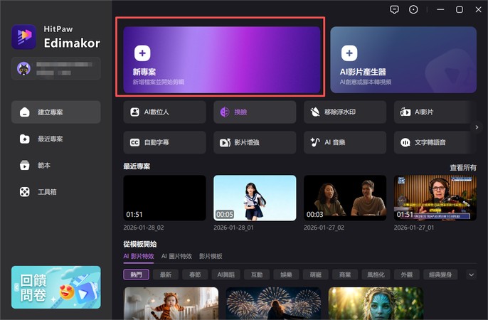The image size is (488, 320).
Task: Click the HitPaw Edimakor logo icon
Action: pos(24,37)
